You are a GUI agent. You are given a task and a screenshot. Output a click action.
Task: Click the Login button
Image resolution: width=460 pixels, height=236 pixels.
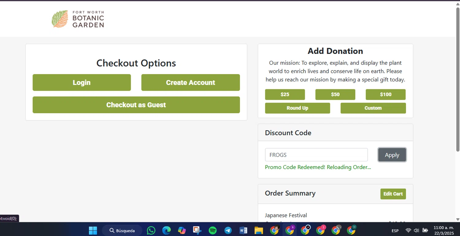click(82, 82)
